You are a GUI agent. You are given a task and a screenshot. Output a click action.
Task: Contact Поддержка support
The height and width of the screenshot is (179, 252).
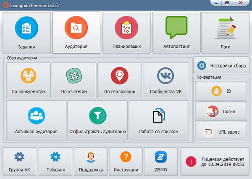pos(91,161)
